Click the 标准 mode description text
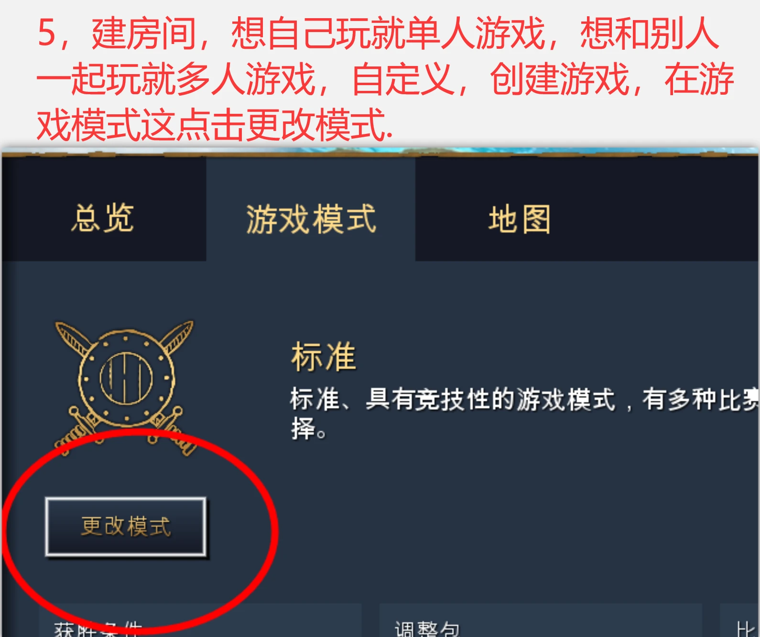760x637 pixels. 524,414
